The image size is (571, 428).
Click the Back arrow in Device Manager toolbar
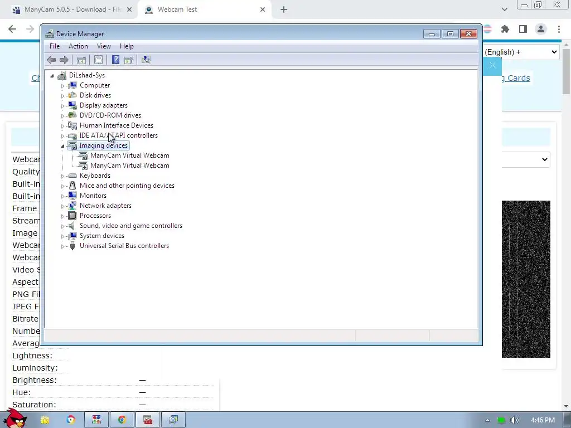[51, 60]
